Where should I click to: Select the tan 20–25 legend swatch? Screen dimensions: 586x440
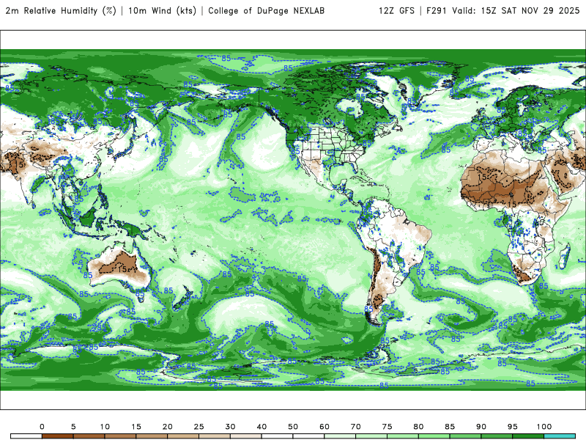pyautogui.click(x=183, y=436)
